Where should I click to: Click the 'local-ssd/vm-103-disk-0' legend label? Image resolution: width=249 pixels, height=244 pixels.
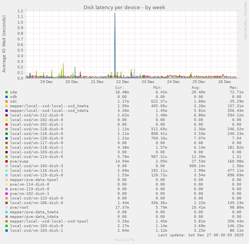pos(37,226)
